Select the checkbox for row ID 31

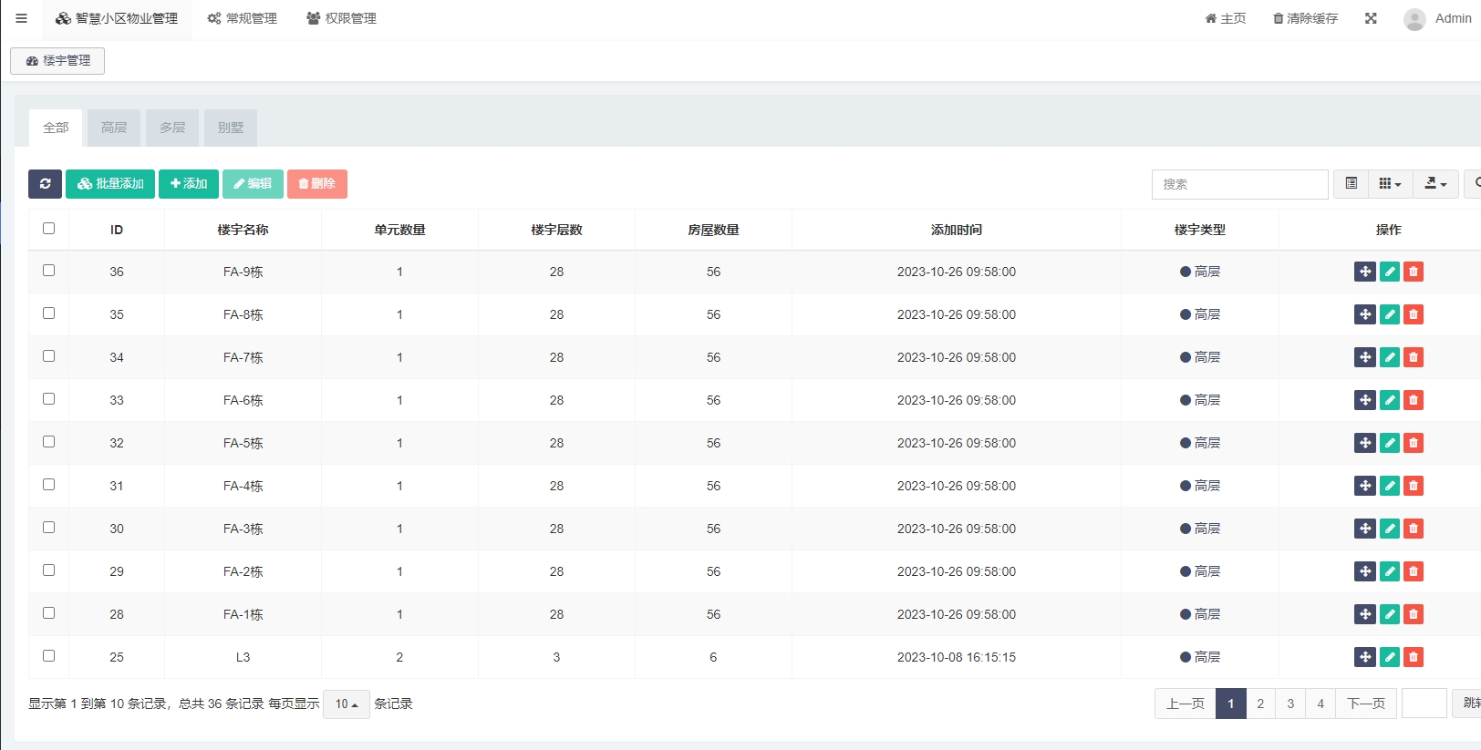49,485
